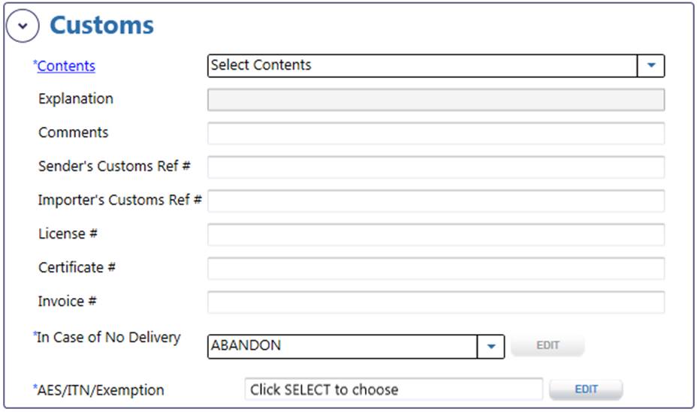Click the arrow beside ABANDON dropdown
The image size is (700, 412).
pyautogui.click(x=491, y=347)
